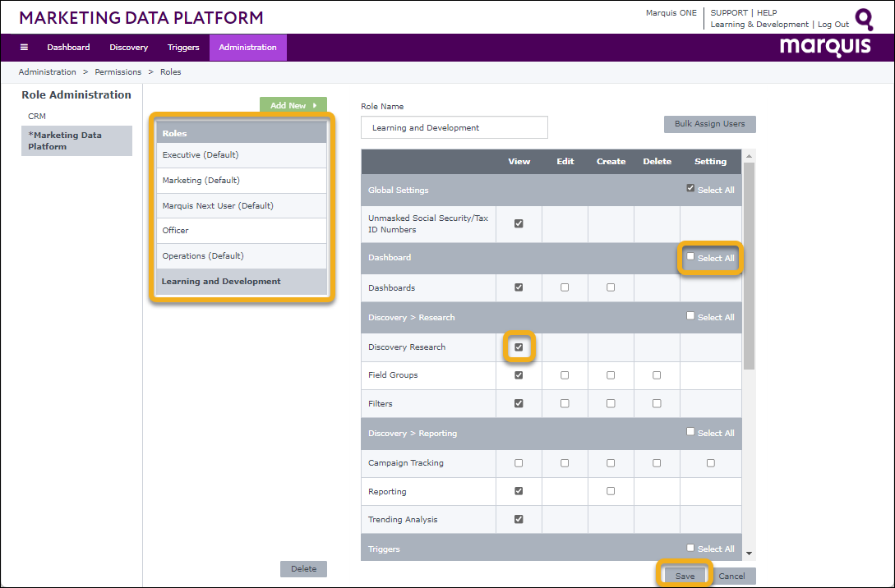Viewport: 895px width, 588px height.
Task: Click into the Role Name field
Action: click(454, 128)
